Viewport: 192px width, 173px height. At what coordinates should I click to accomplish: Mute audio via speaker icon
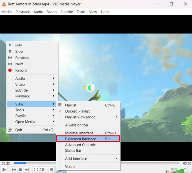[167, 171]
